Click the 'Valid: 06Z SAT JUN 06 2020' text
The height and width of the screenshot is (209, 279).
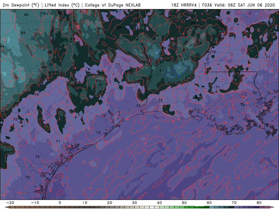(x=245, y=5)
